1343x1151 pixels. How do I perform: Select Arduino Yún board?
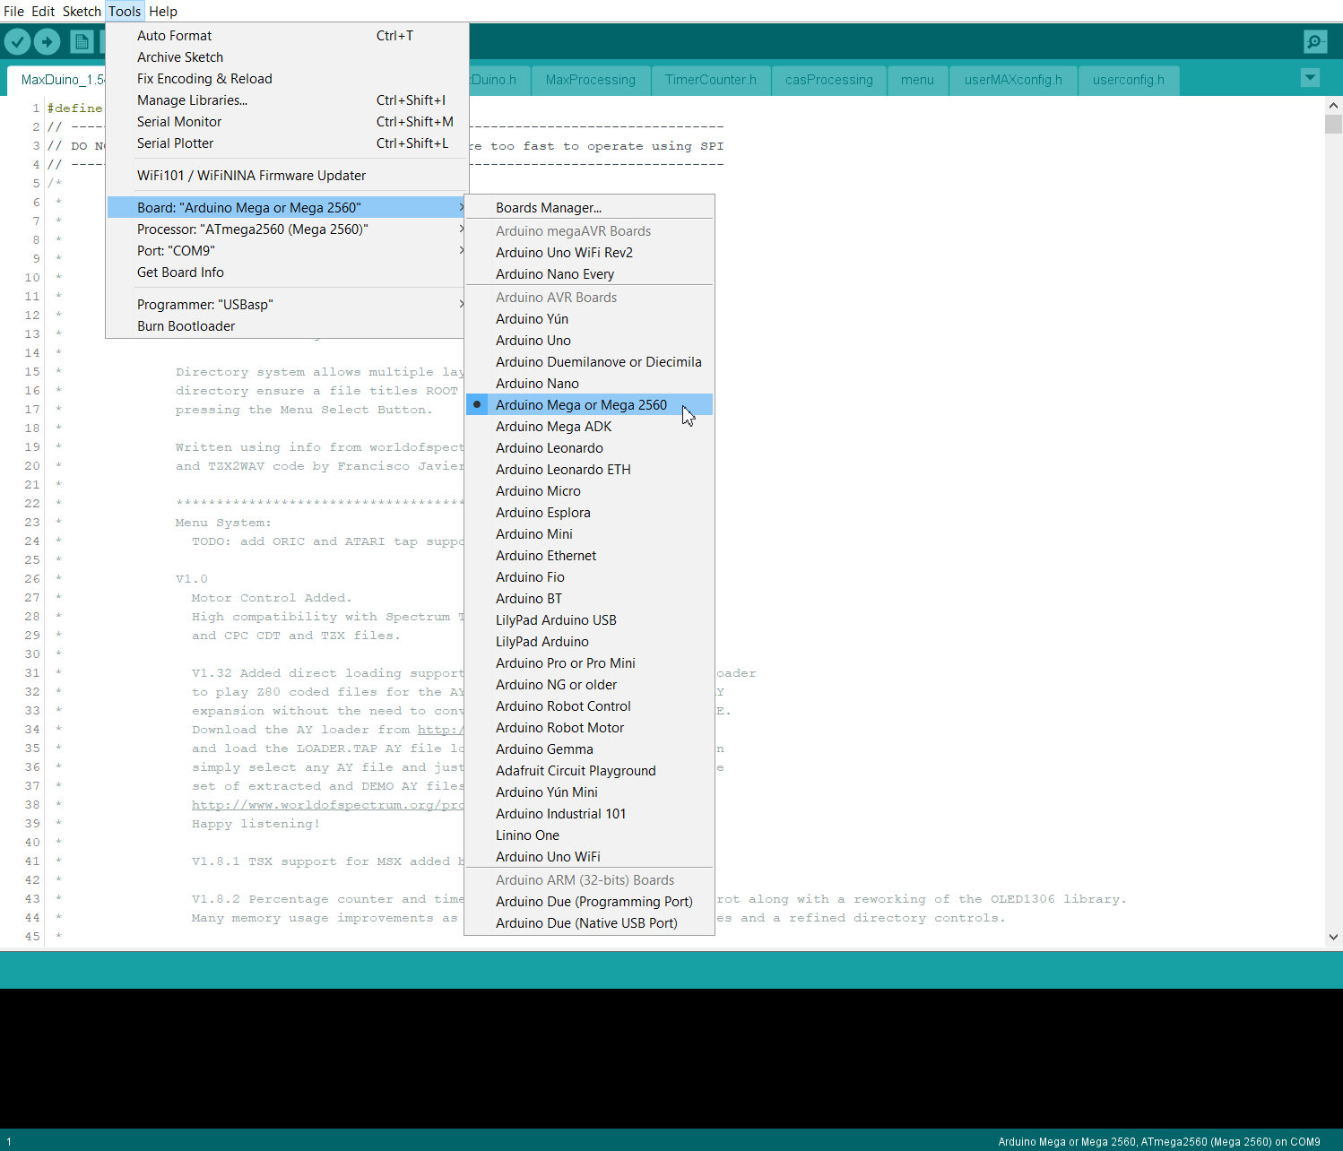(x=589, y=319)
